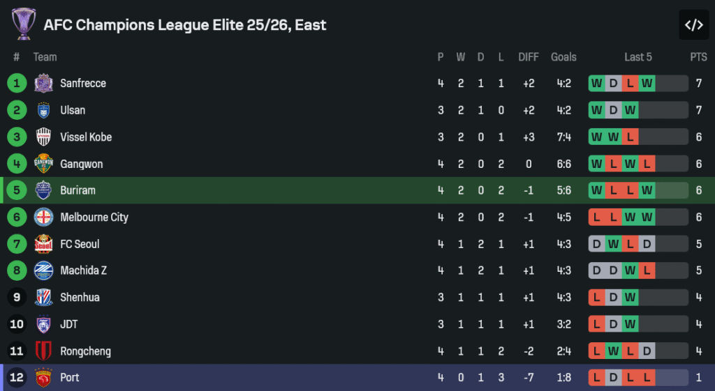The image size is (715, 391).
Task: Open the Buriram team link
Action: pyautogui.click(x=78, y=190)
